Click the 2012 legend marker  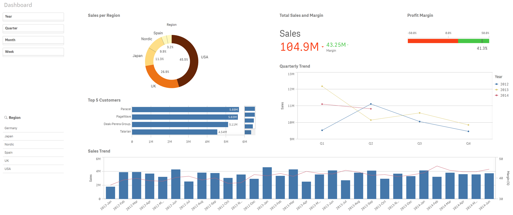pyautogui.click(x=497, y=84)
